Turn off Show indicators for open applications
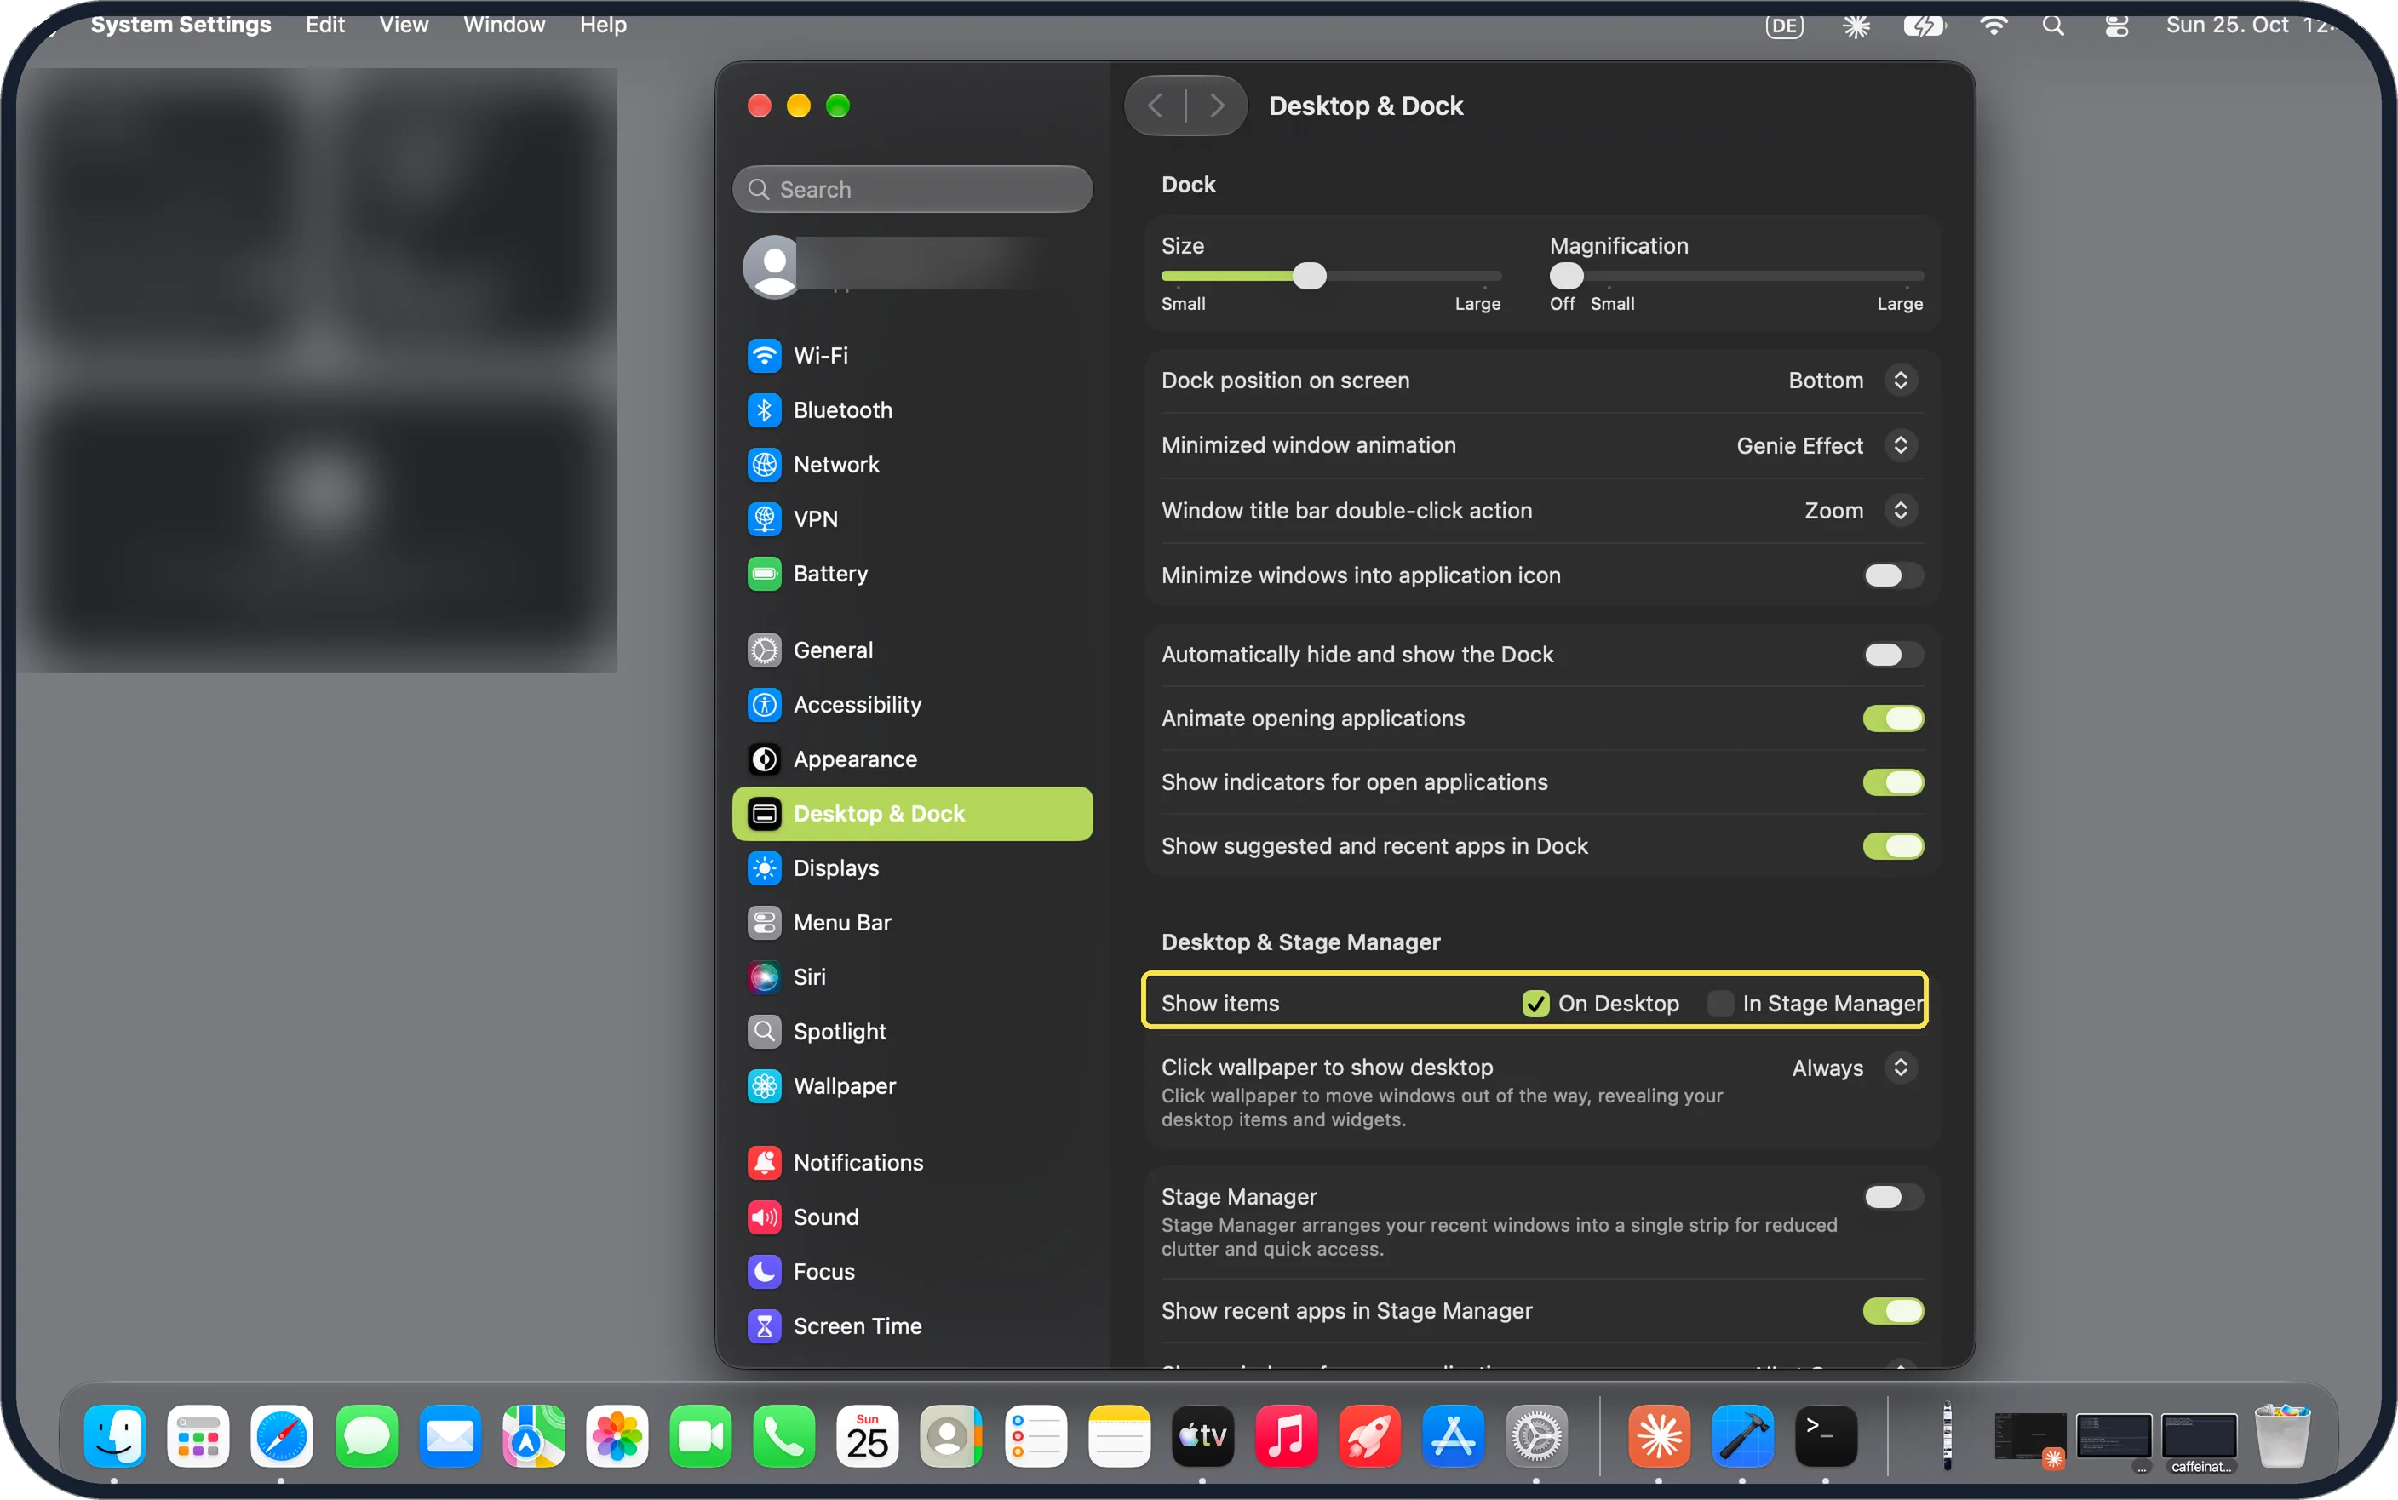The width and height of the screenshot is (2398, 1500). click(1892, 782)
